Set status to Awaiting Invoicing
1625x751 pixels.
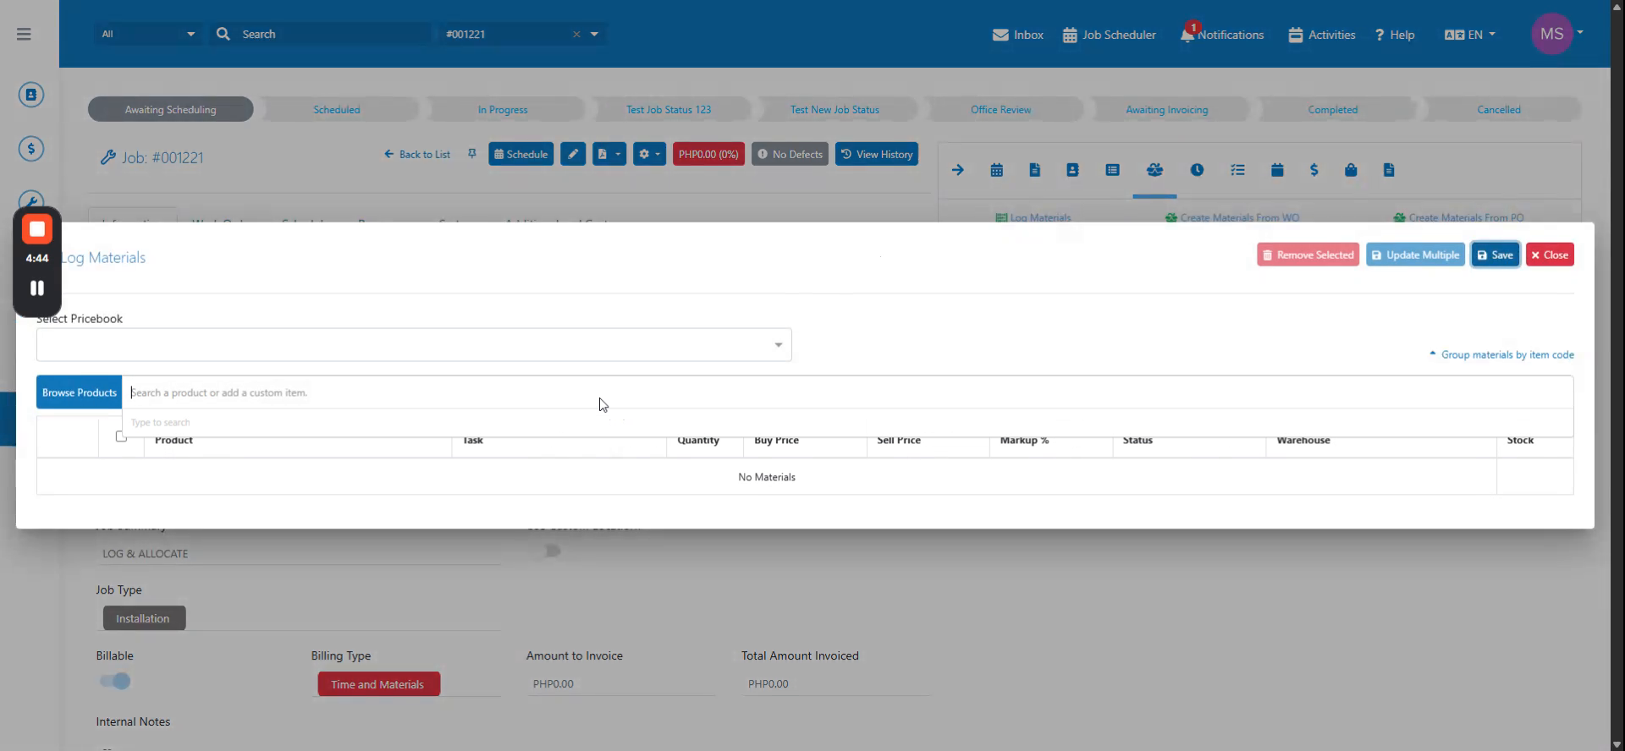pyautogui.click(x=1166, y=109)
